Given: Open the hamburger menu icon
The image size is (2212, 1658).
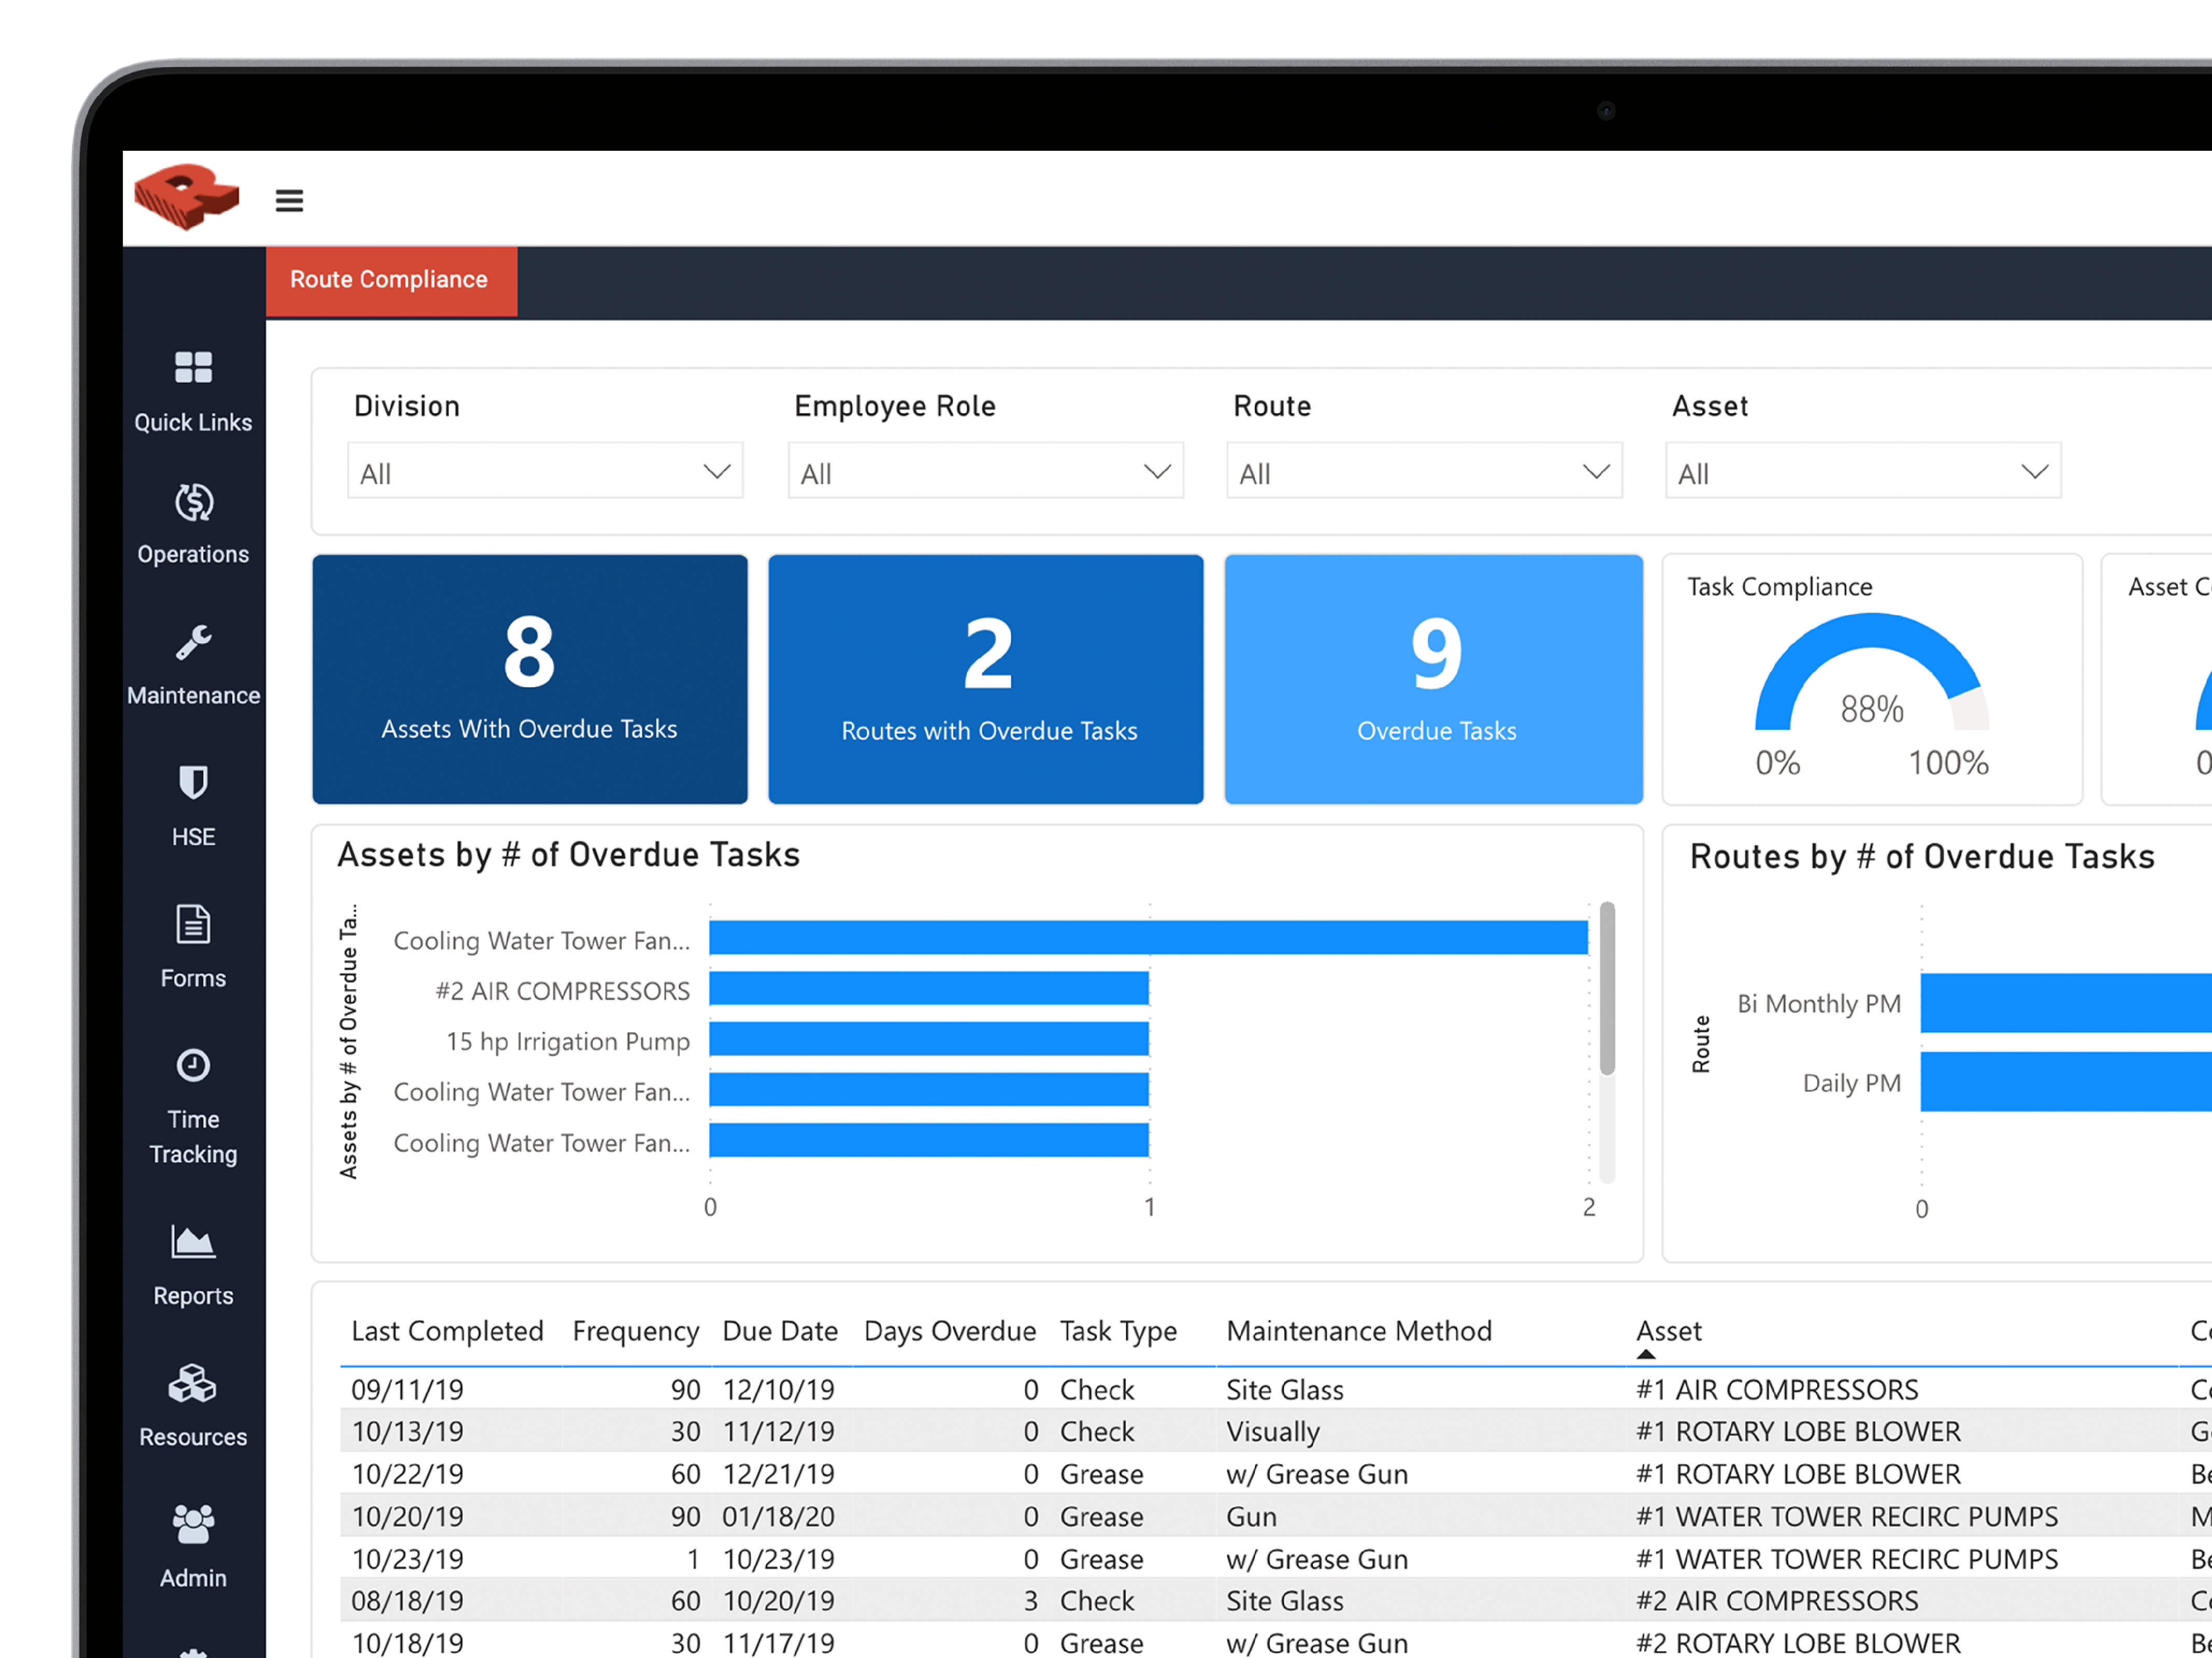Looking at the screenshot, I should (x=289, y=201).
